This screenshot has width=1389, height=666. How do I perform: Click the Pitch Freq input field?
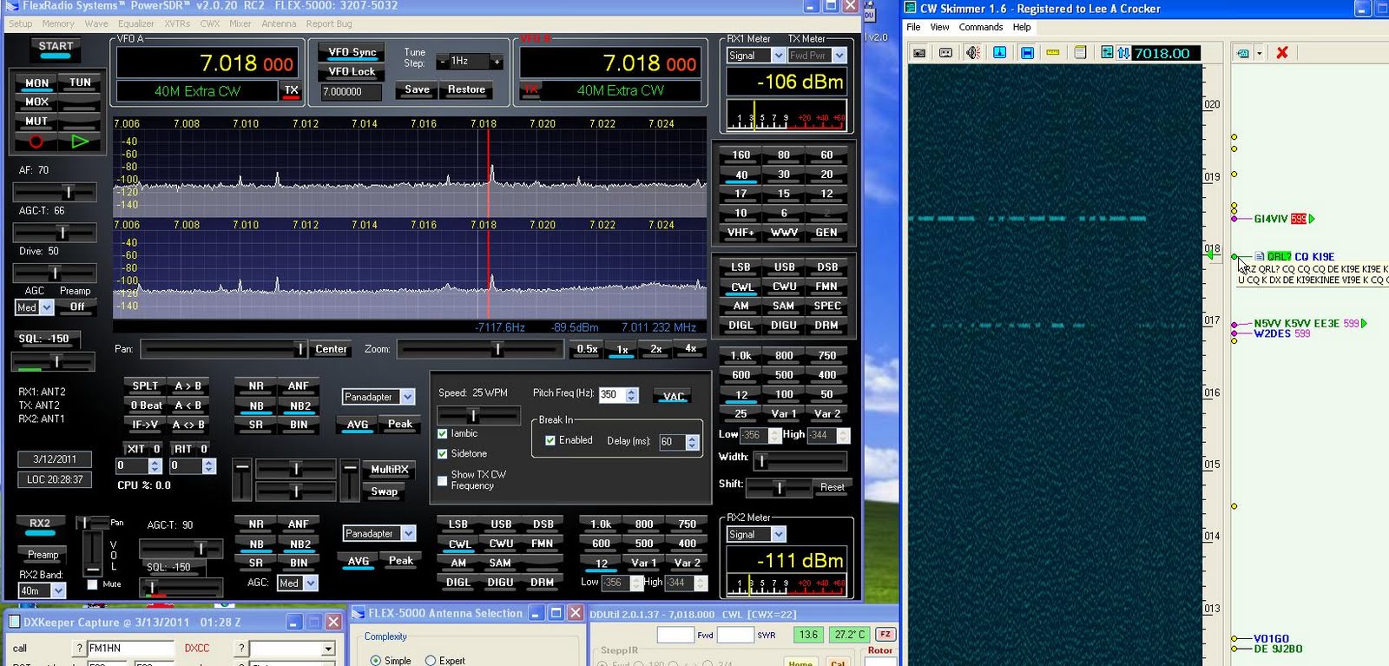611,394
